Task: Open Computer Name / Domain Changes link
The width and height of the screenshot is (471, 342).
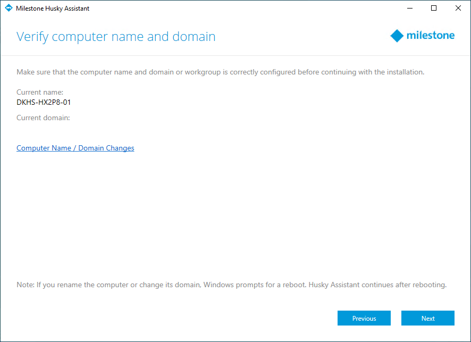Action: coord(75,148)
